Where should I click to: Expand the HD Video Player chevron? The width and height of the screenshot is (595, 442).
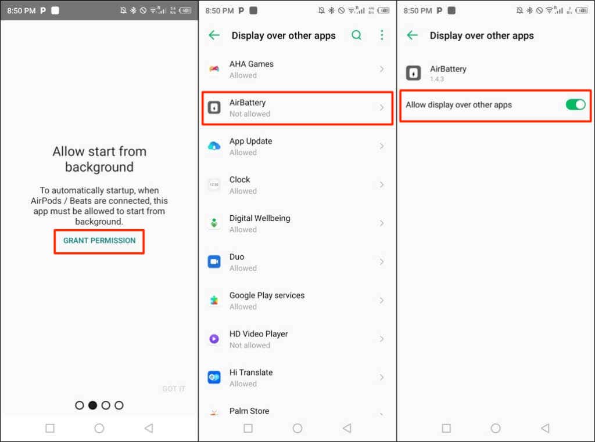tap(381, 339)
